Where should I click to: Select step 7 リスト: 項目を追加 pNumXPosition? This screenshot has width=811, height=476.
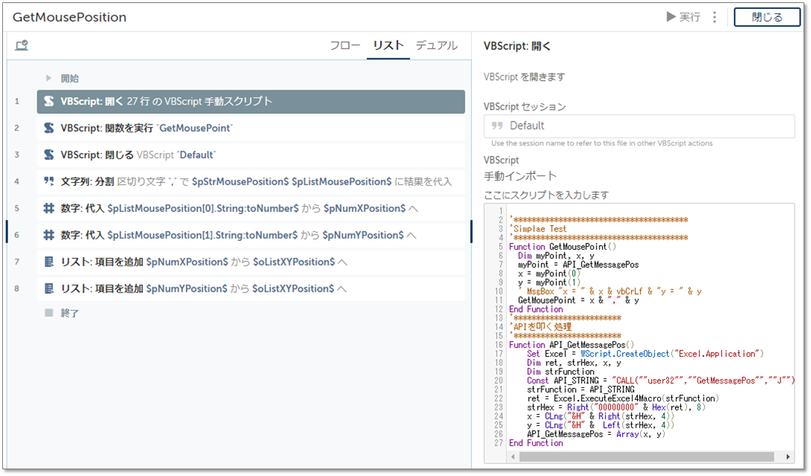251,262
